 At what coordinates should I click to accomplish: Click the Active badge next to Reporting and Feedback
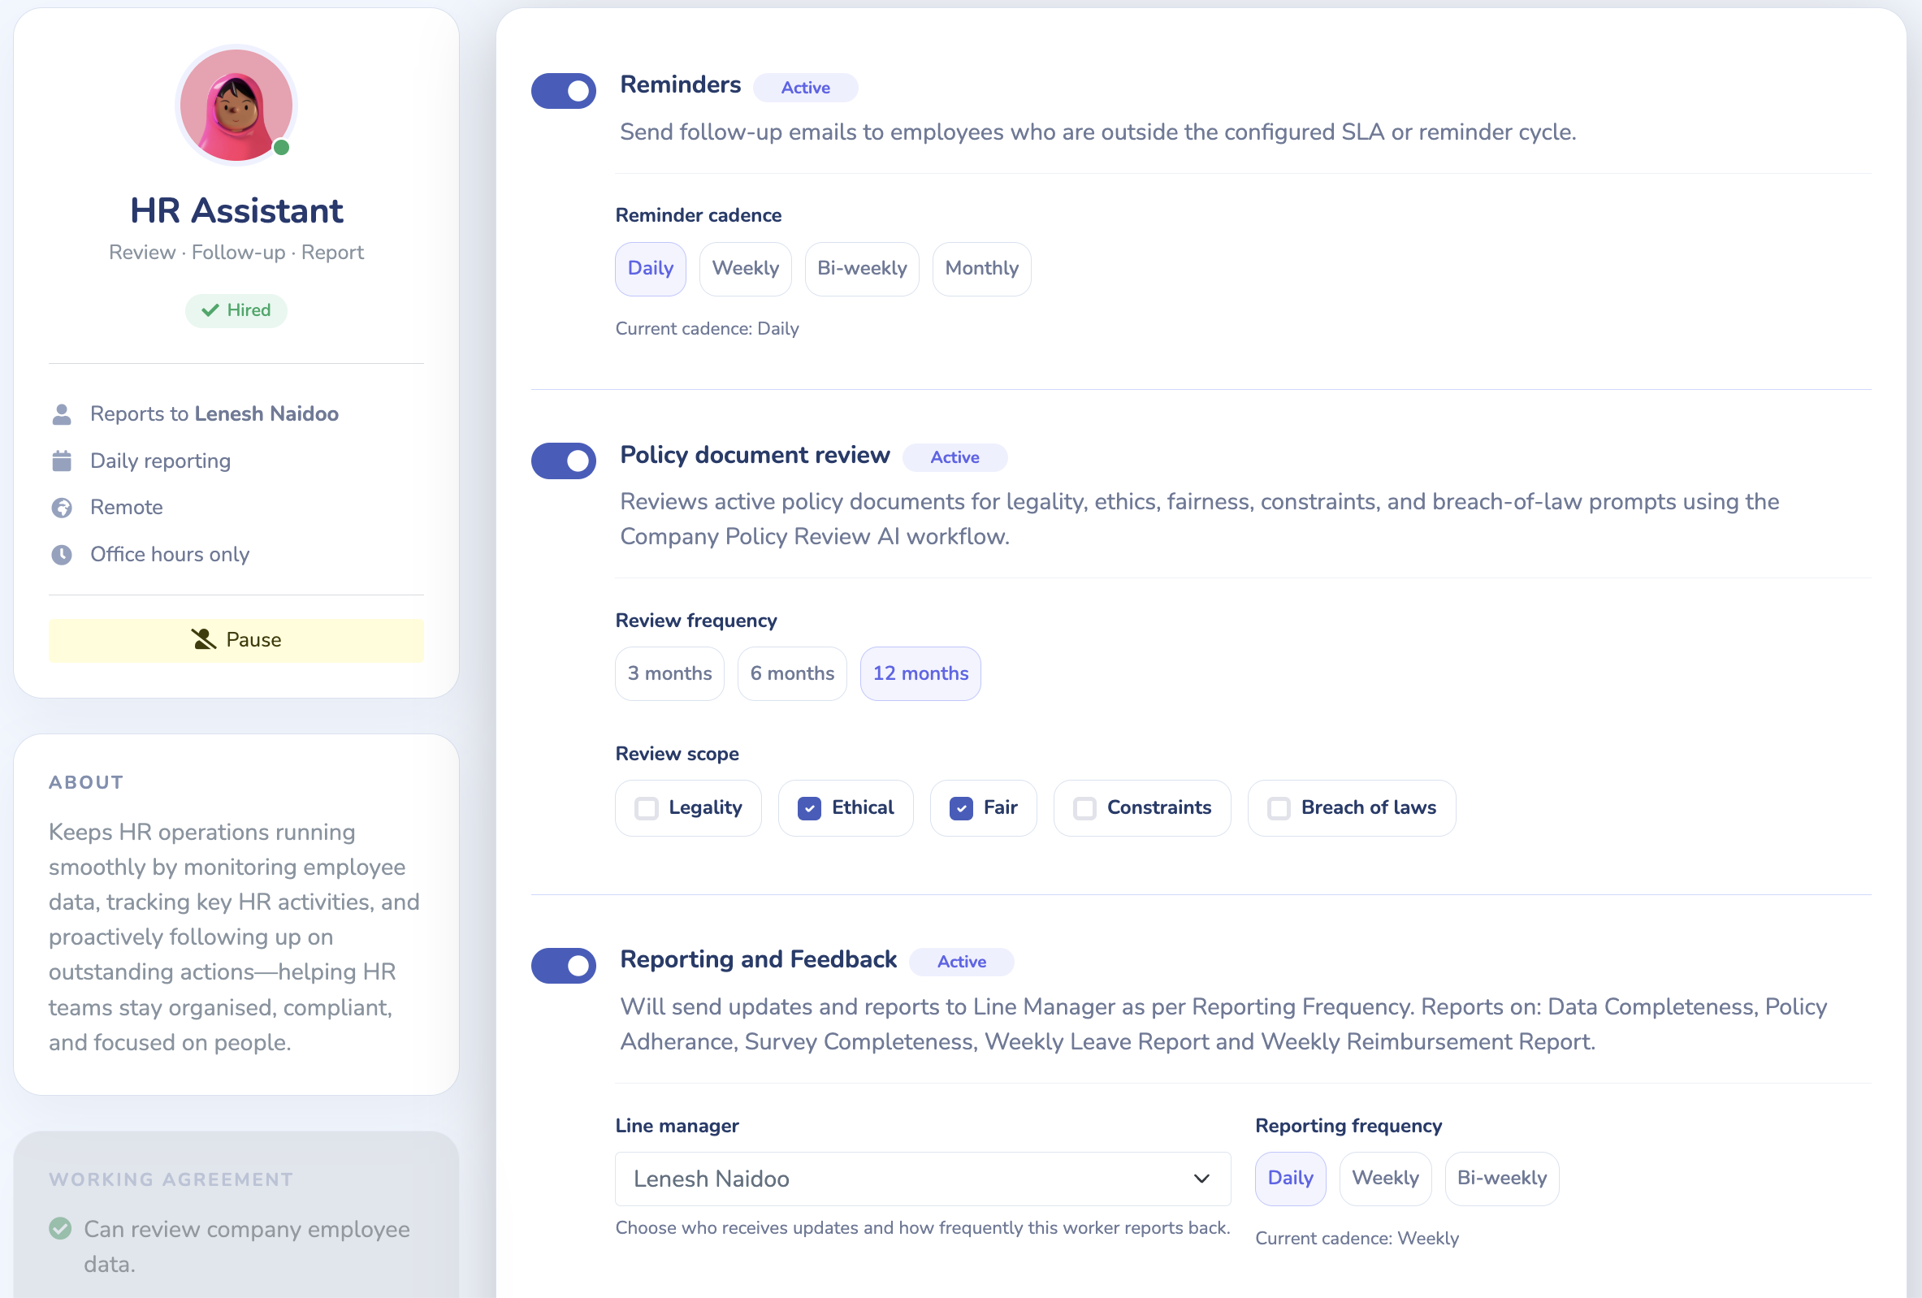(961, 963)
